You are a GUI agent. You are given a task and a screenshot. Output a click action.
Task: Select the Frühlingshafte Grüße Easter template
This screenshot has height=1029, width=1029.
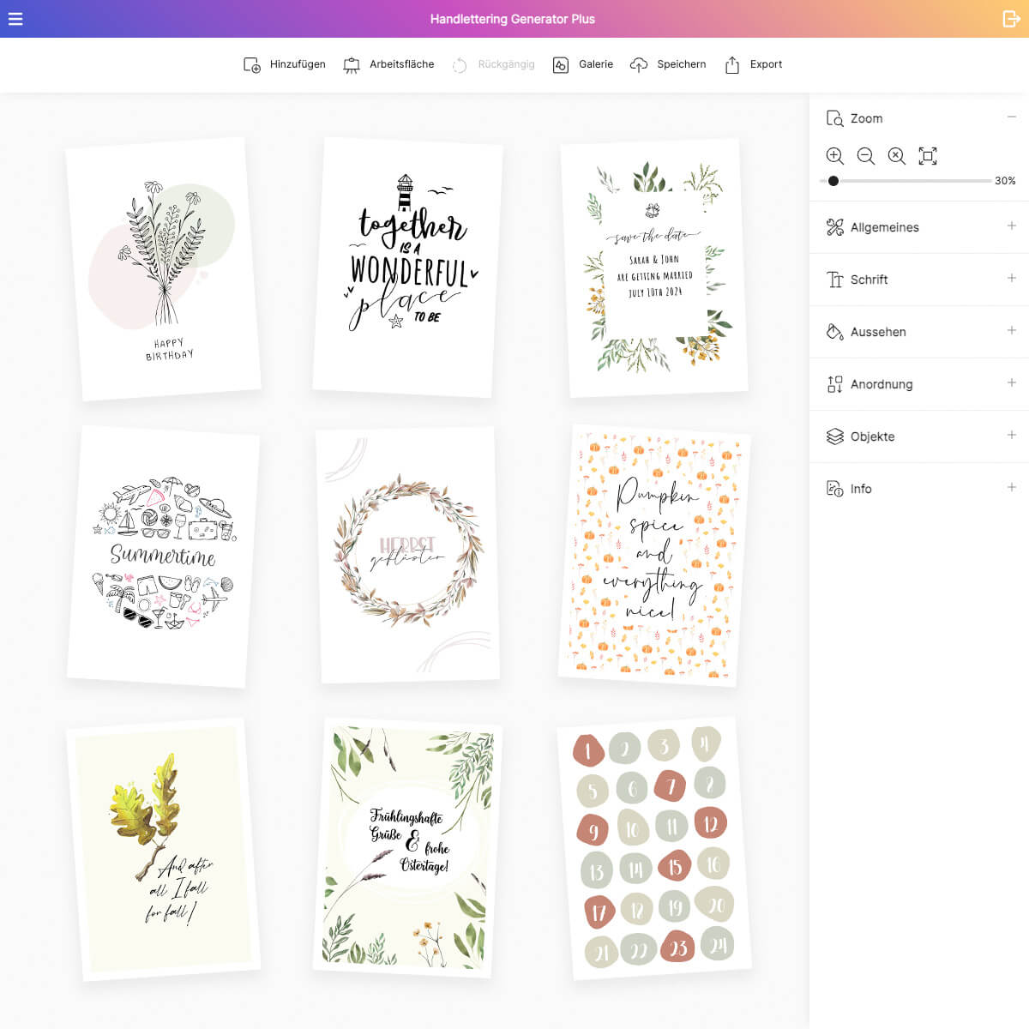coord(407,847)
